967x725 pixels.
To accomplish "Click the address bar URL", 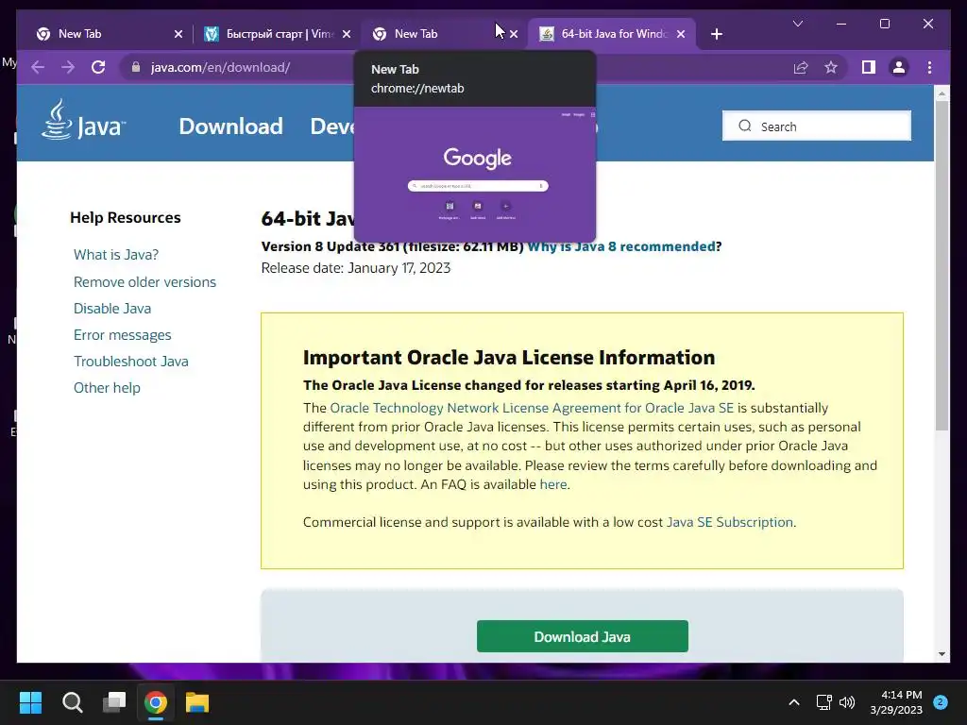I will tap(220, 67).
